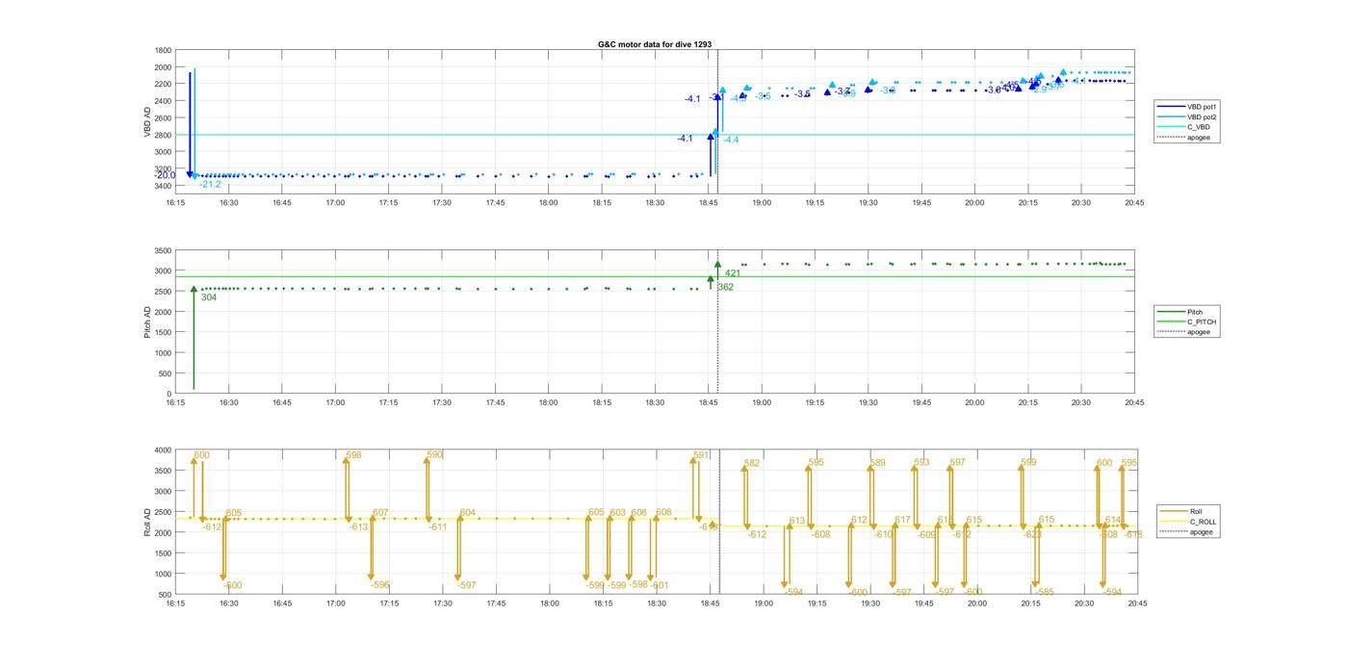This screenshot has height=667, width=1348.
Task: Click the '18:45' x-tick of Pitch plot
Action: pyautogui.click(x=709, y=402)
